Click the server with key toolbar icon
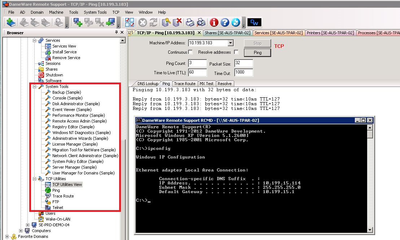This screenshot has width=400, height=240. (166, 22)
